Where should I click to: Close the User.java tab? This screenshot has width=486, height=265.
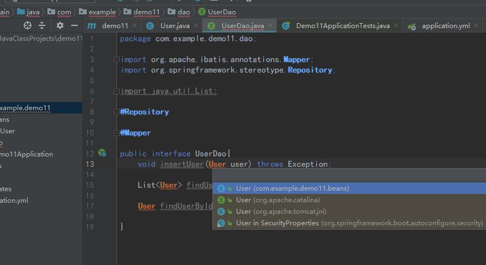[195, 26]
